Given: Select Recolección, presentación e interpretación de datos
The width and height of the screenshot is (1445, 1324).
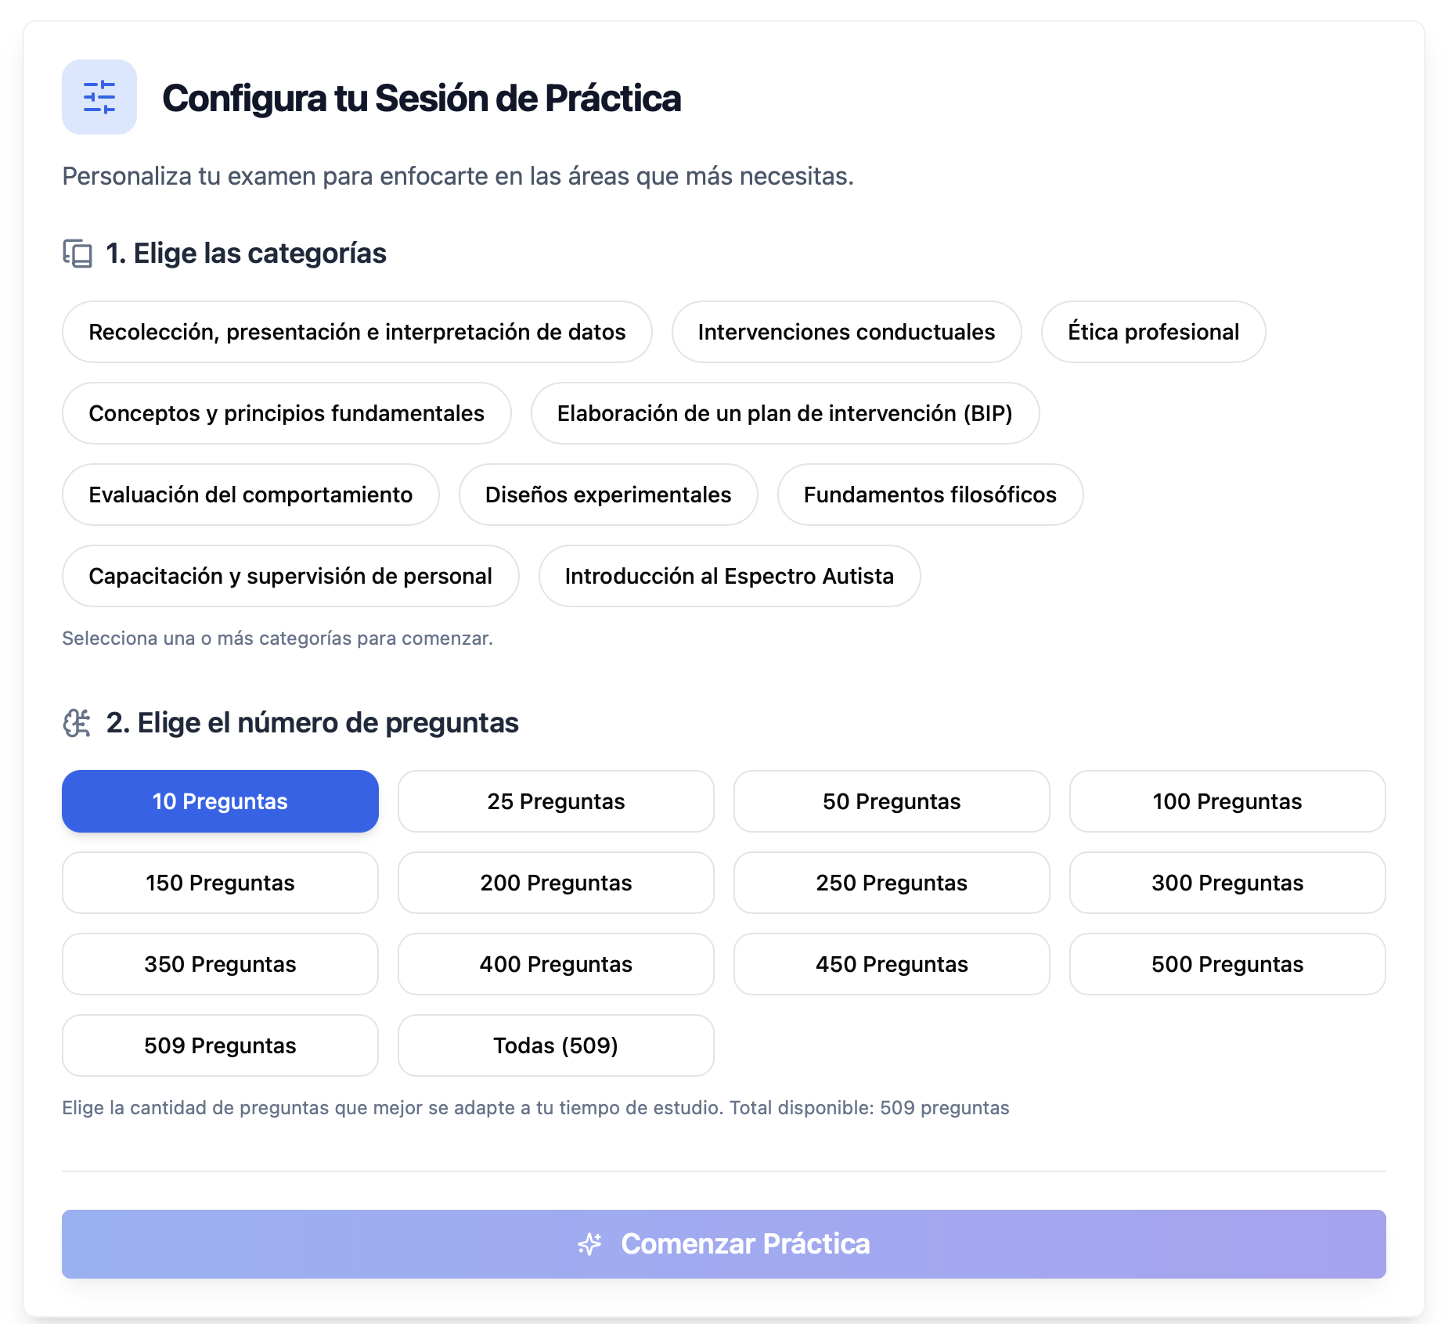Looking at the screenshot, I should 357,332.
